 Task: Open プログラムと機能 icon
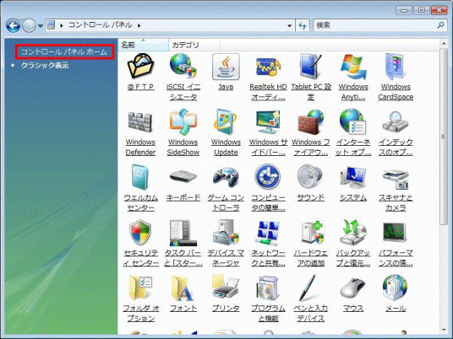tap(268, 288)
